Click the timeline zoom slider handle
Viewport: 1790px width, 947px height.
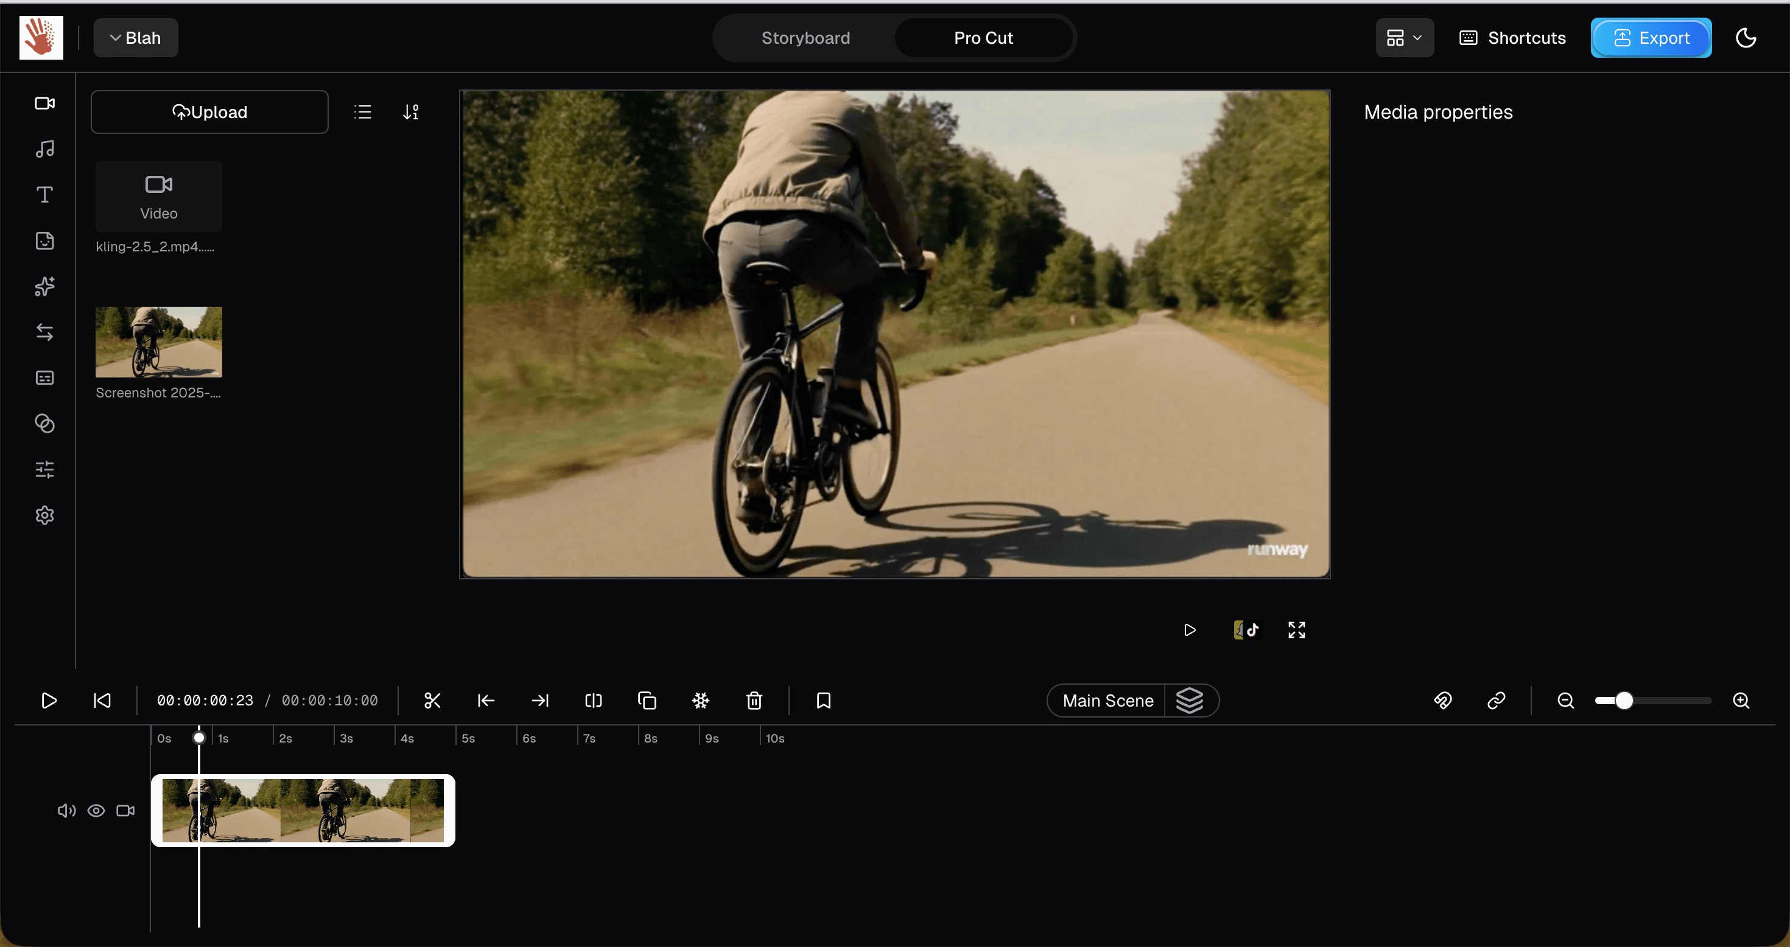coord(1623,701)
